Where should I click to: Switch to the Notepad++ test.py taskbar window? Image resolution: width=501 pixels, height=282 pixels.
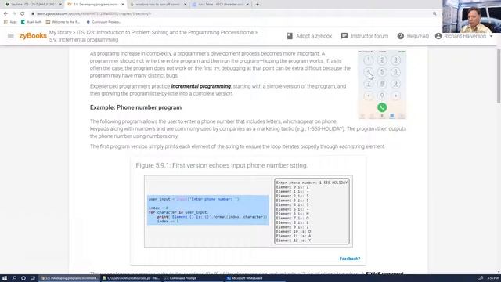click(x=131, y=278)
